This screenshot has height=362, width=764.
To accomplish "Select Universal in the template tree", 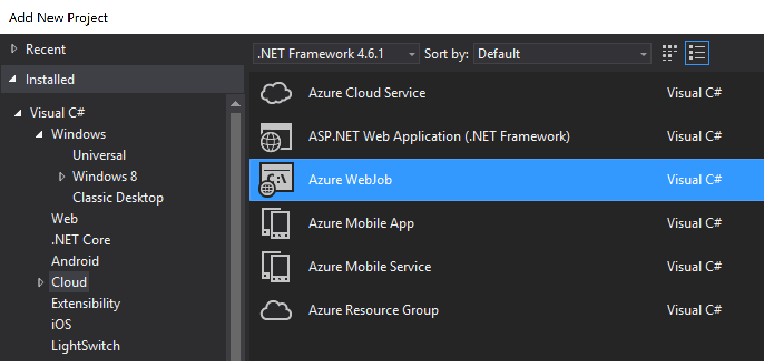I will [x=99, y=155].
